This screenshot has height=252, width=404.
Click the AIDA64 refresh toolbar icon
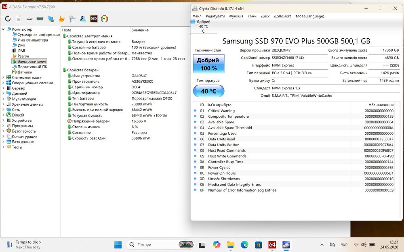coord(8,19)
